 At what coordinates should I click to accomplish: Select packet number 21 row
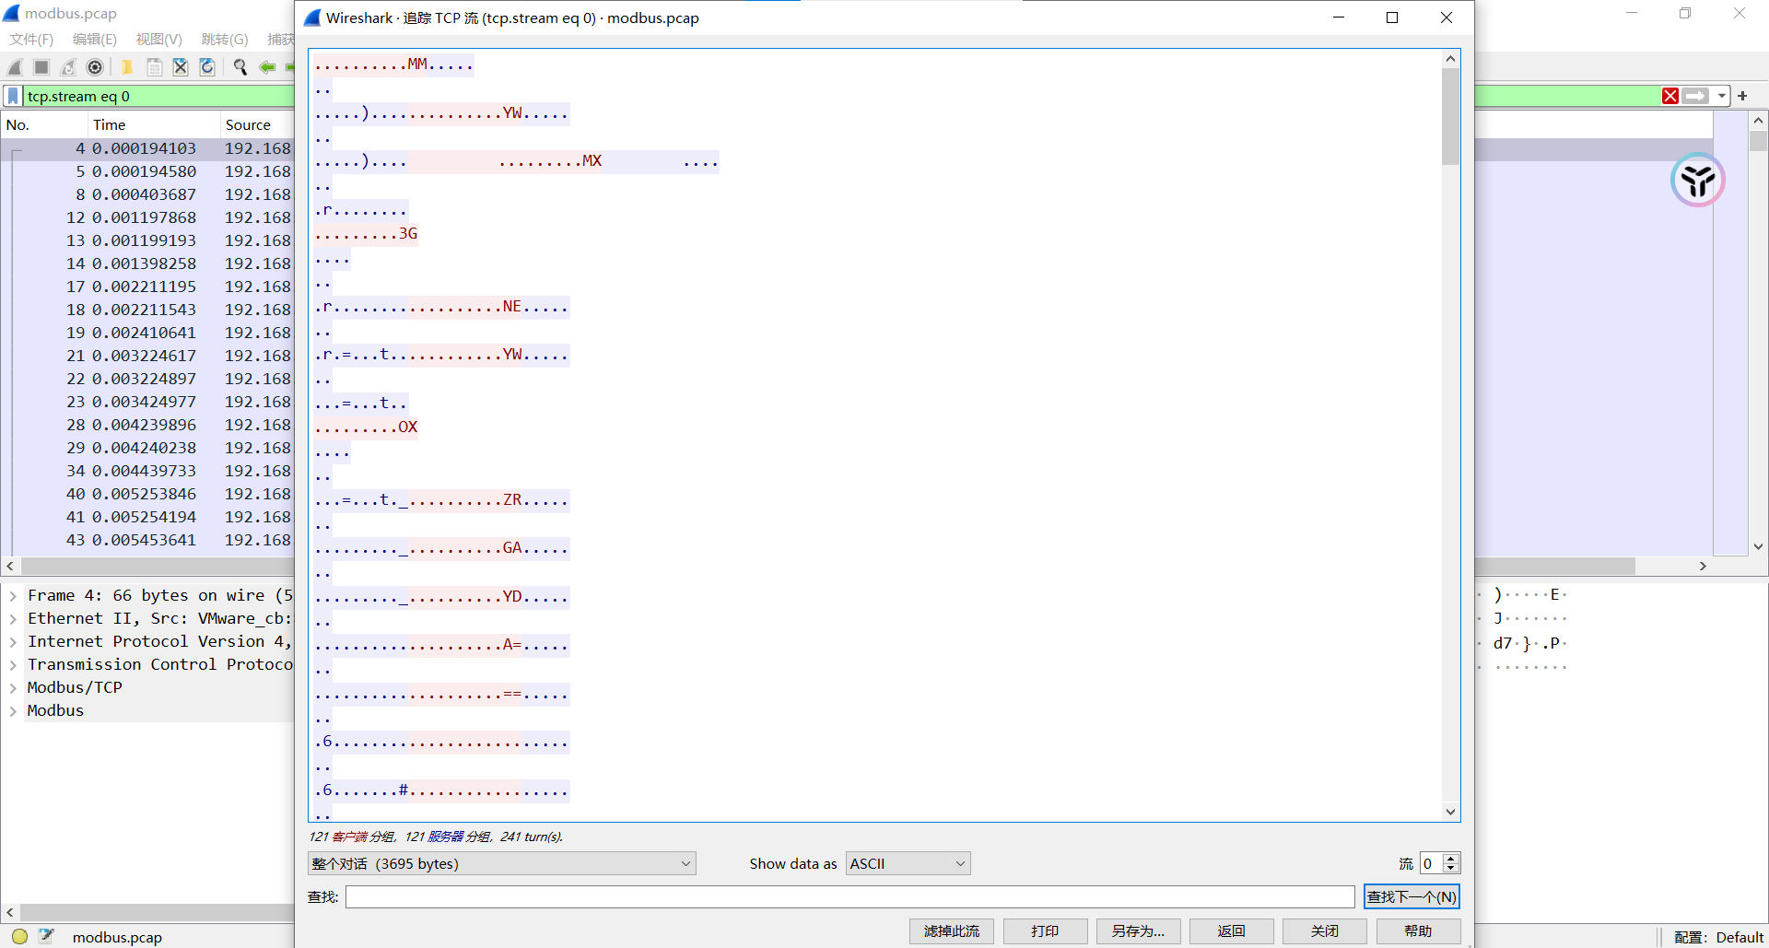tap(147, 356)
